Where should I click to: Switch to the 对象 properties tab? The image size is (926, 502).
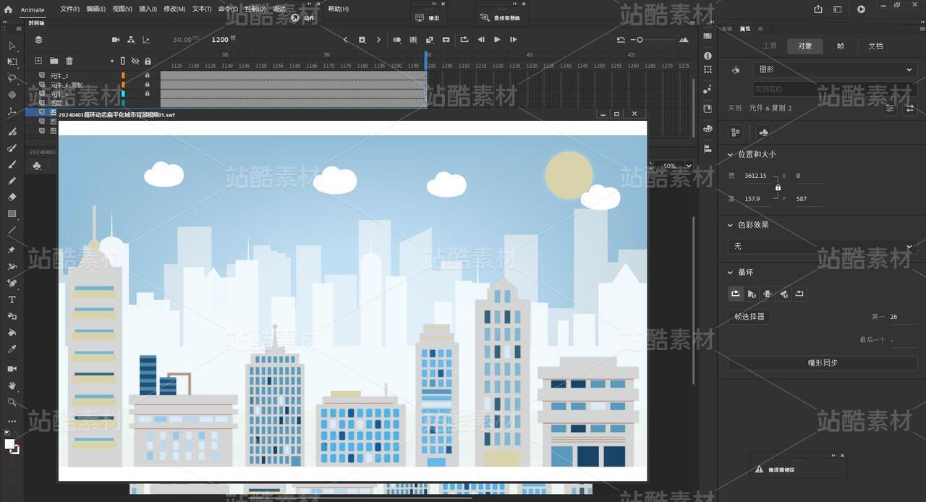pos(805,46)
